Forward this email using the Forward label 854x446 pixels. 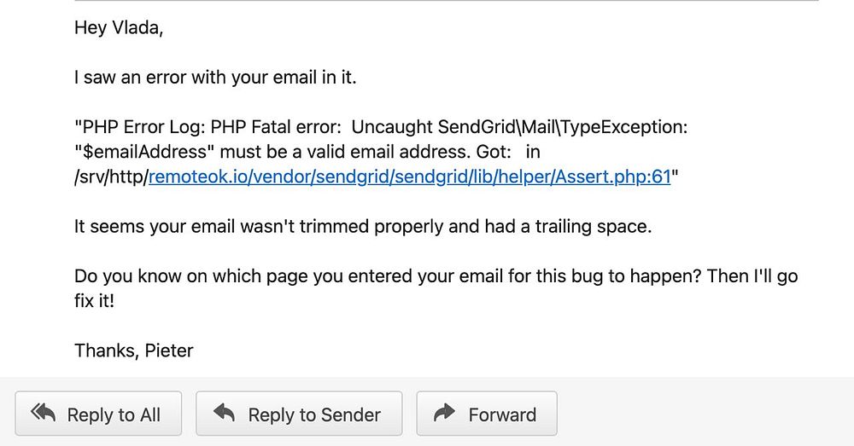click(x=502, y=415)
